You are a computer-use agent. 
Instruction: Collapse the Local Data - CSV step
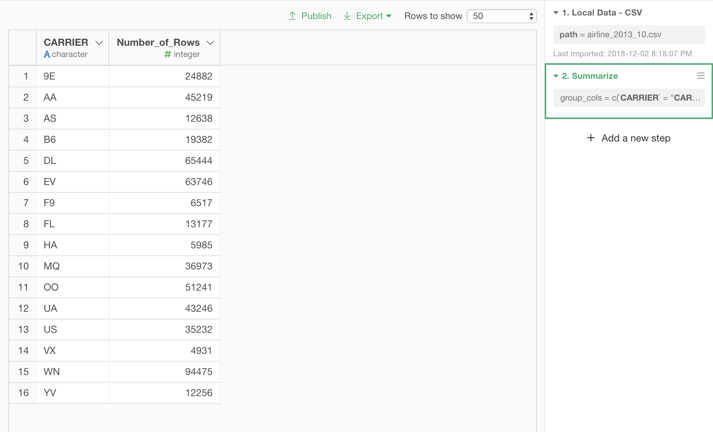[556, 13]
